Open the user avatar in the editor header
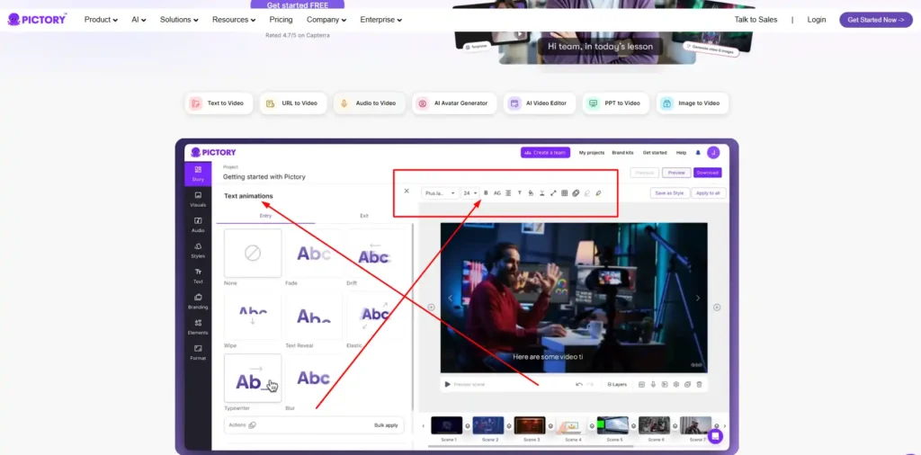 pyautogui.click(x=713, y=153)
